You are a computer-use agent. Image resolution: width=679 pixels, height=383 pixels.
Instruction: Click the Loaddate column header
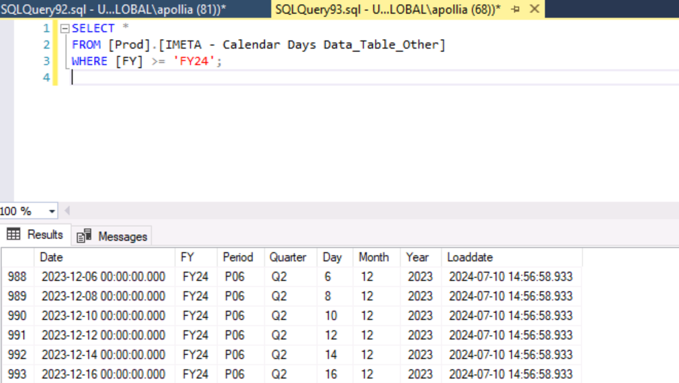point(470,258)
